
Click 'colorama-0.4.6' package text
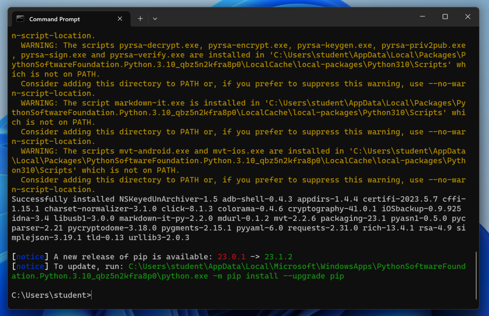tap(250, 209)
